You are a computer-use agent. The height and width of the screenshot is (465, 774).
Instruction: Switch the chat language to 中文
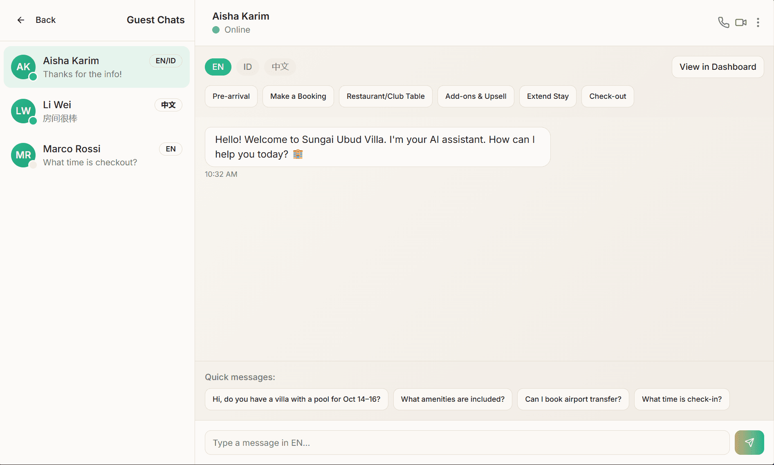point(280,67)
